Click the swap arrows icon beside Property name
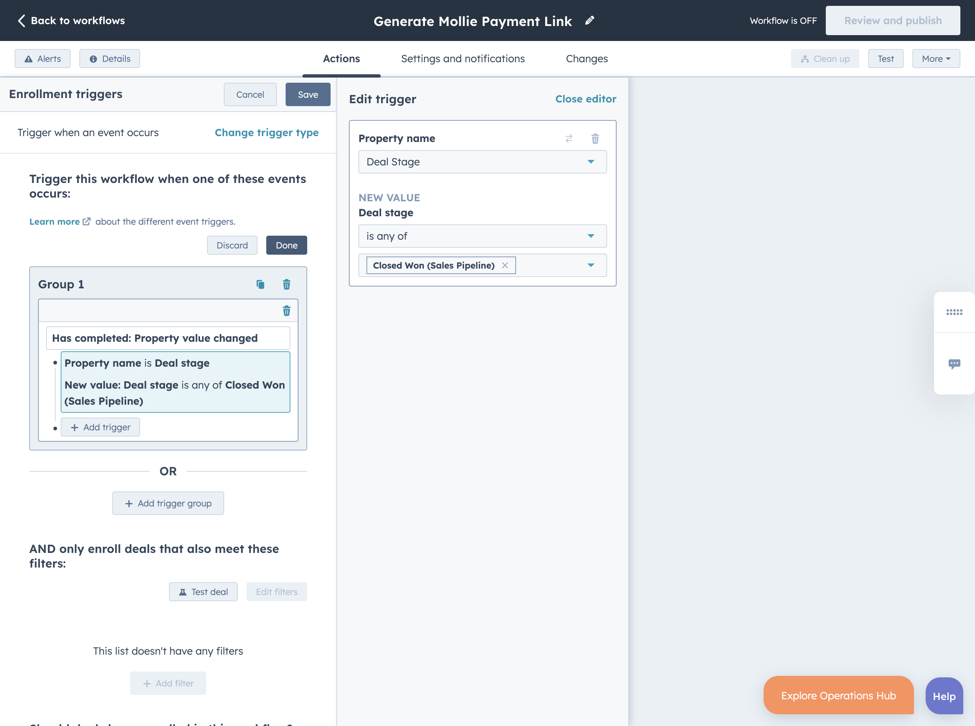975x726 pixels. click(x=569, y=138)
